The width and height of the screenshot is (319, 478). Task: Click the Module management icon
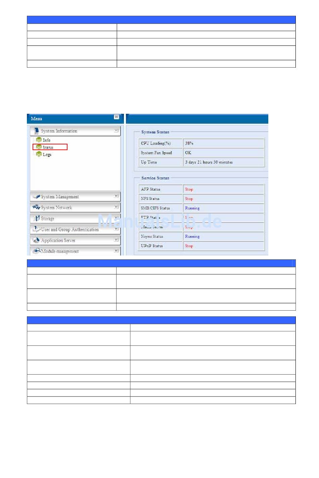tap(37, 251)
